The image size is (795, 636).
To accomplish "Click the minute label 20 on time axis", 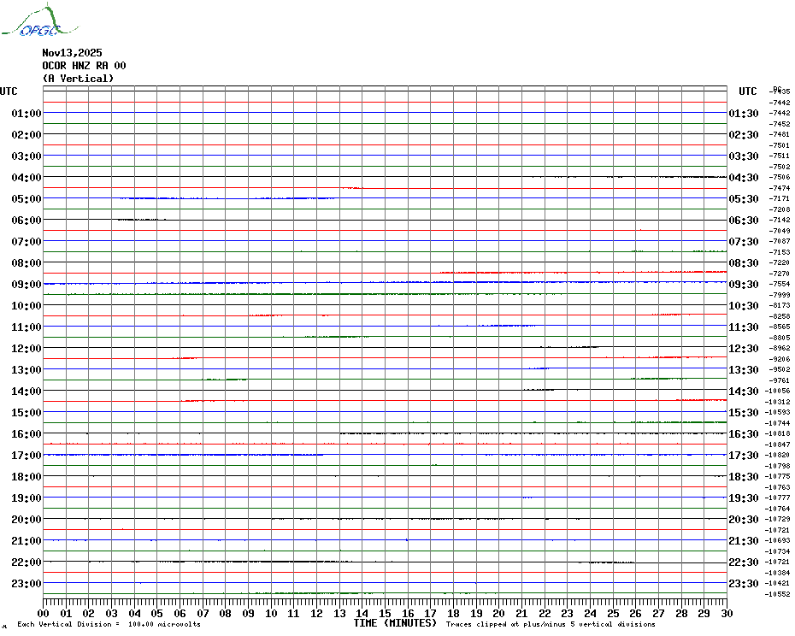I will coord(499,614).
